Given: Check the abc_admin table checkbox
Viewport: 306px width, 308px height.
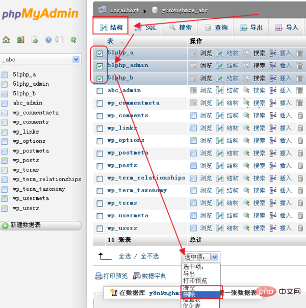Looking at the screenshot, I should coord(100,91).
